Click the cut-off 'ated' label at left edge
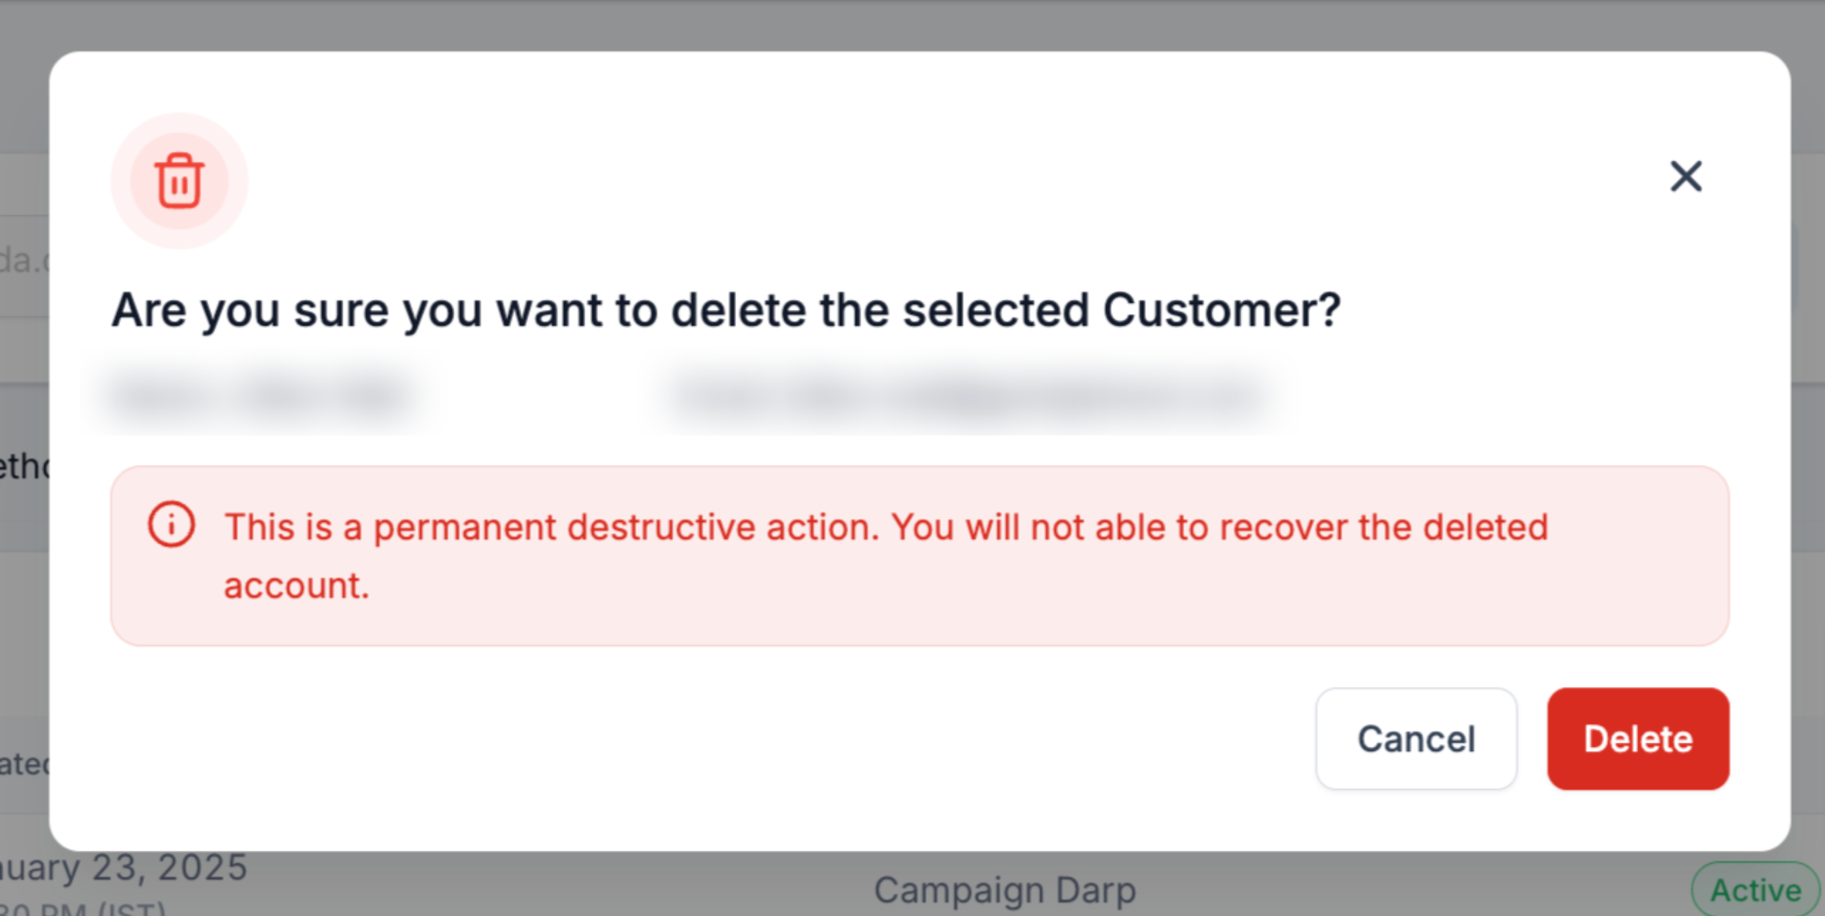This screenshot has width=1825, height=916. click(24, 765)
